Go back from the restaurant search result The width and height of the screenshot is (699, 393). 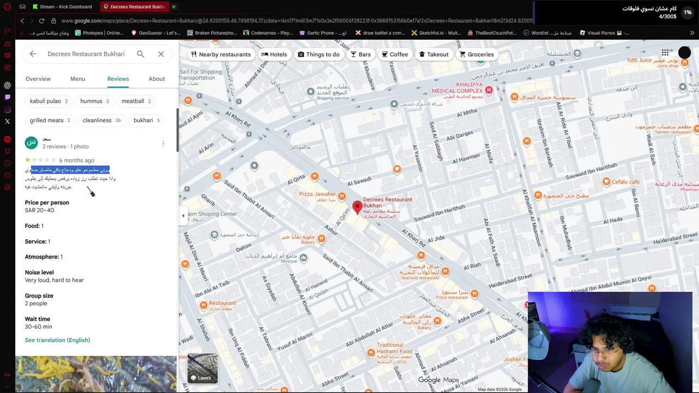(33, 54)
